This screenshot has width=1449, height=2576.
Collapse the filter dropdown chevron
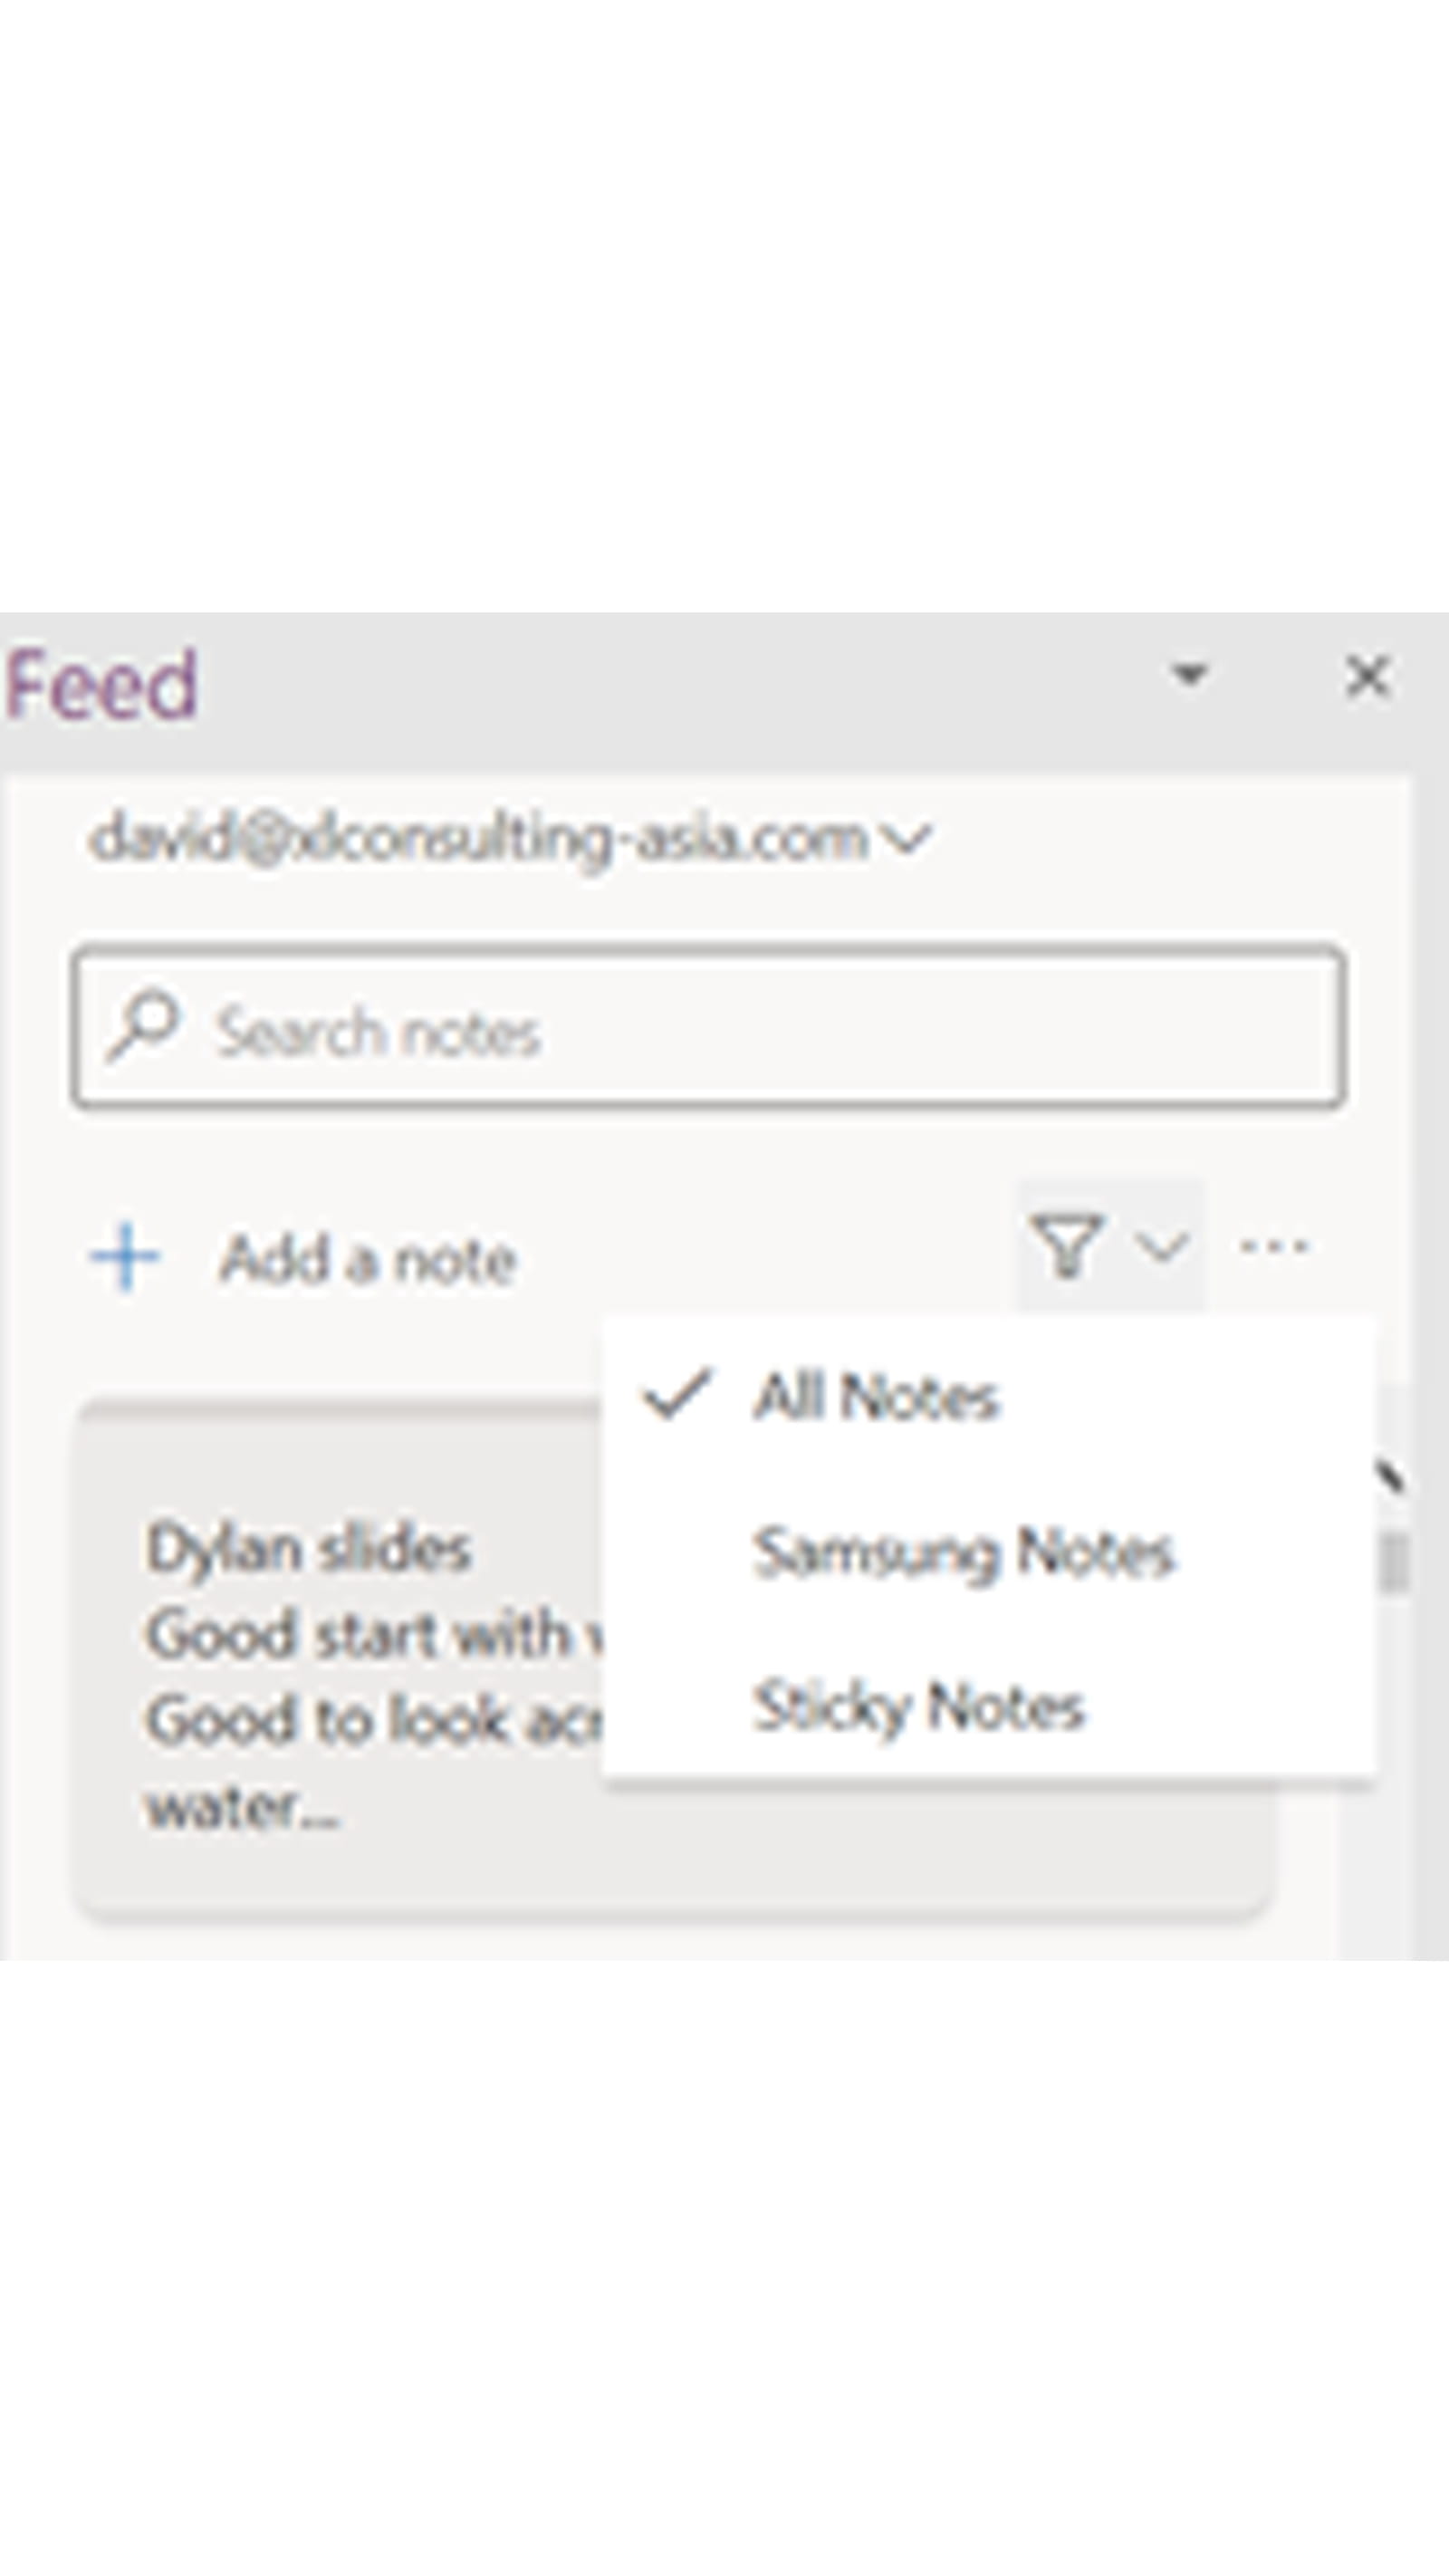(x=1161, y=1246)
